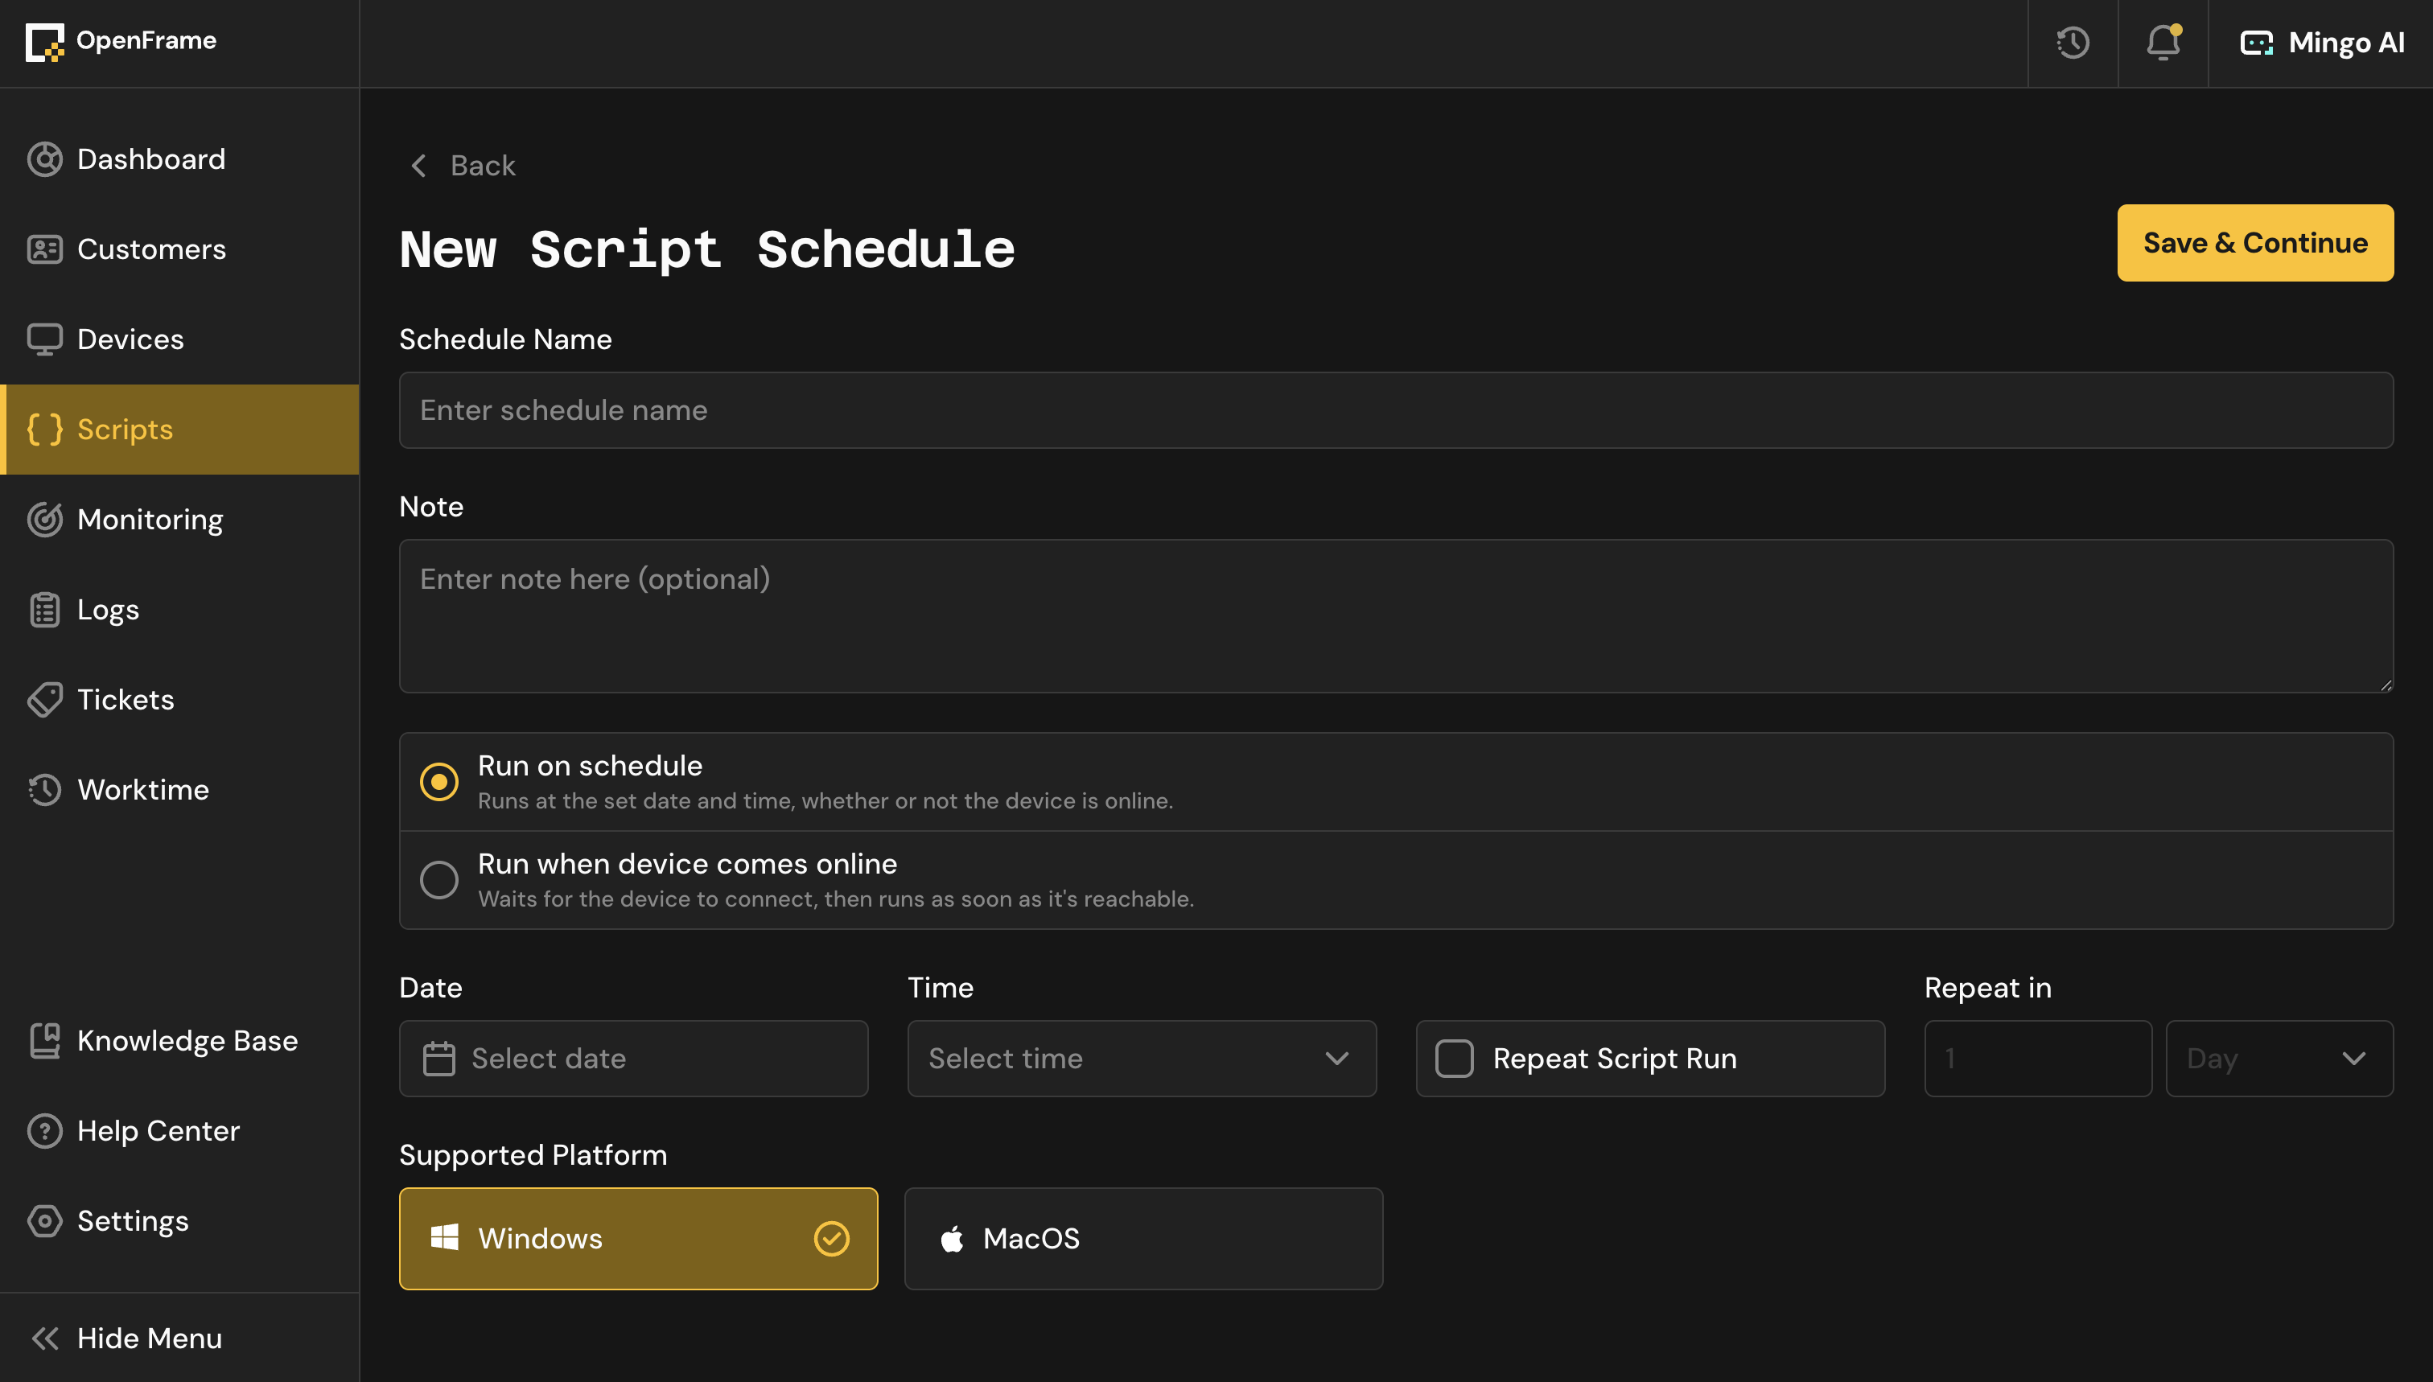Click the Tickets tag icon
2433x1382 pixels.
pyautogui.click(x=44, y=700)
